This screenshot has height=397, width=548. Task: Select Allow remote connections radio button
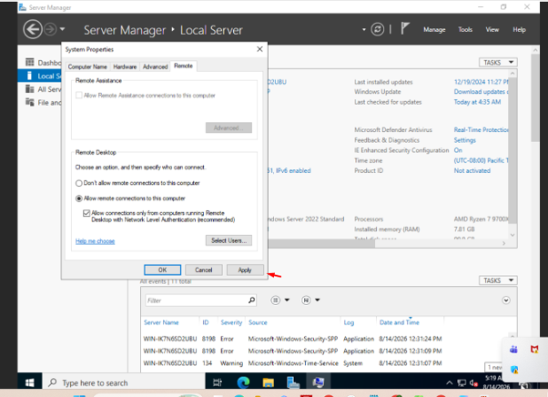point(79,198)
